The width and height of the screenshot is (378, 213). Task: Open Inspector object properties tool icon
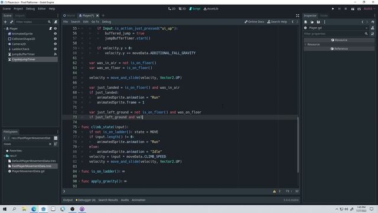[x=373, y=28]
